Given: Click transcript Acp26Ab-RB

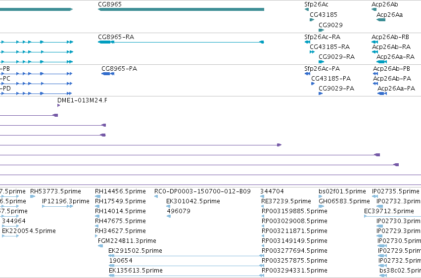Looking at the screenshot, I should (x=374, y=42).
